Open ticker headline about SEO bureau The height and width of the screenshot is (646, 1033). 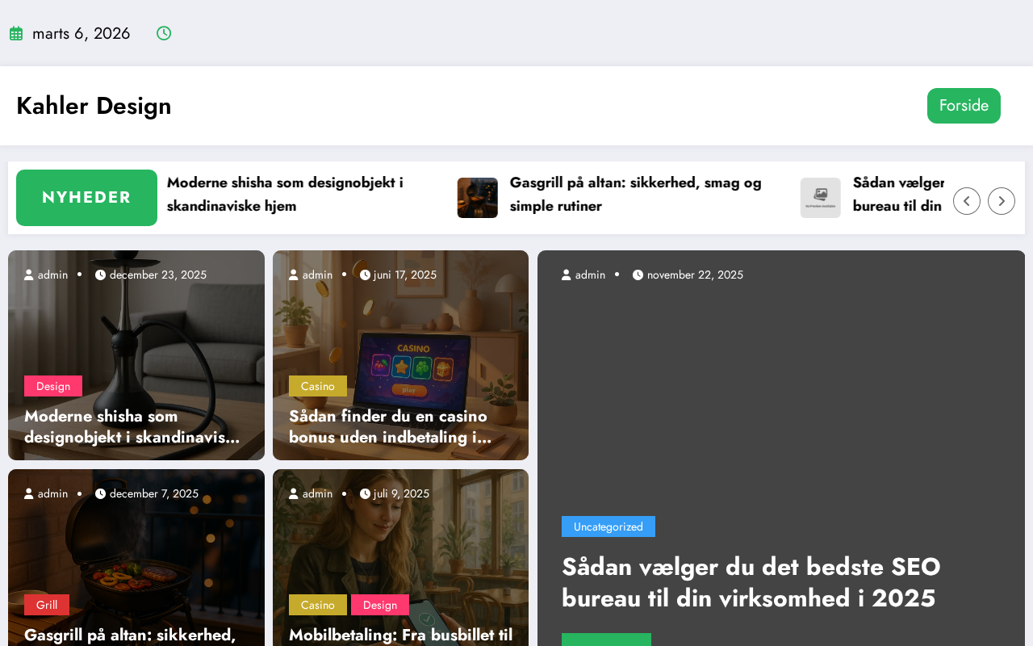pos(898,194)
